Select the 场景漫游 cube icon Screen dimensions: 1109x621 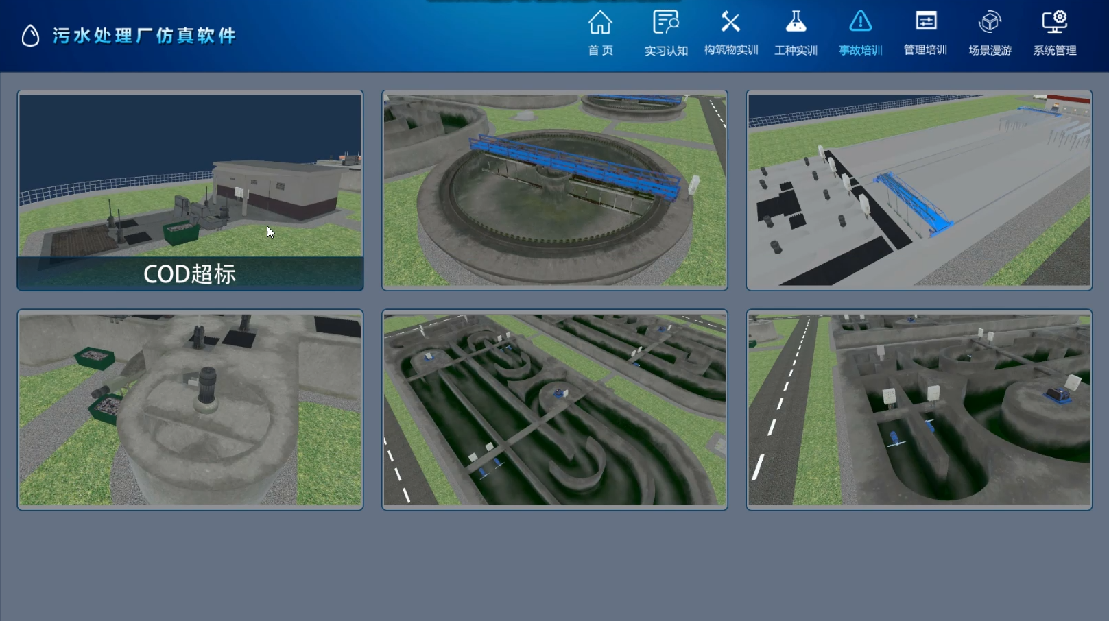990,23
